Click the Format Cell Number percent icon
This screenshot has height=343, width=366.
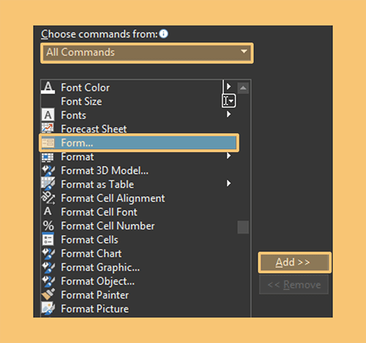point(48,226)
